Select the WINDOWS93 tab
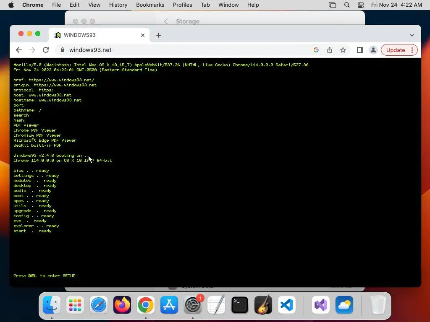The image size is (430, 322). (x=99, y=35)
